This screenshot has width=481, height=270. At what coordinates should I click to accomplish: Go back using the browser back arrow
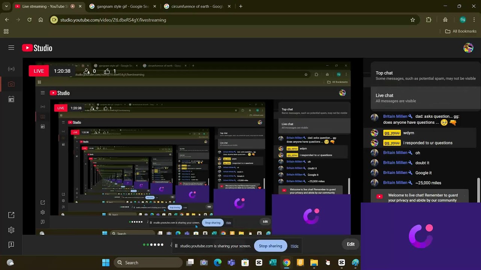click(x=7, y=20)
